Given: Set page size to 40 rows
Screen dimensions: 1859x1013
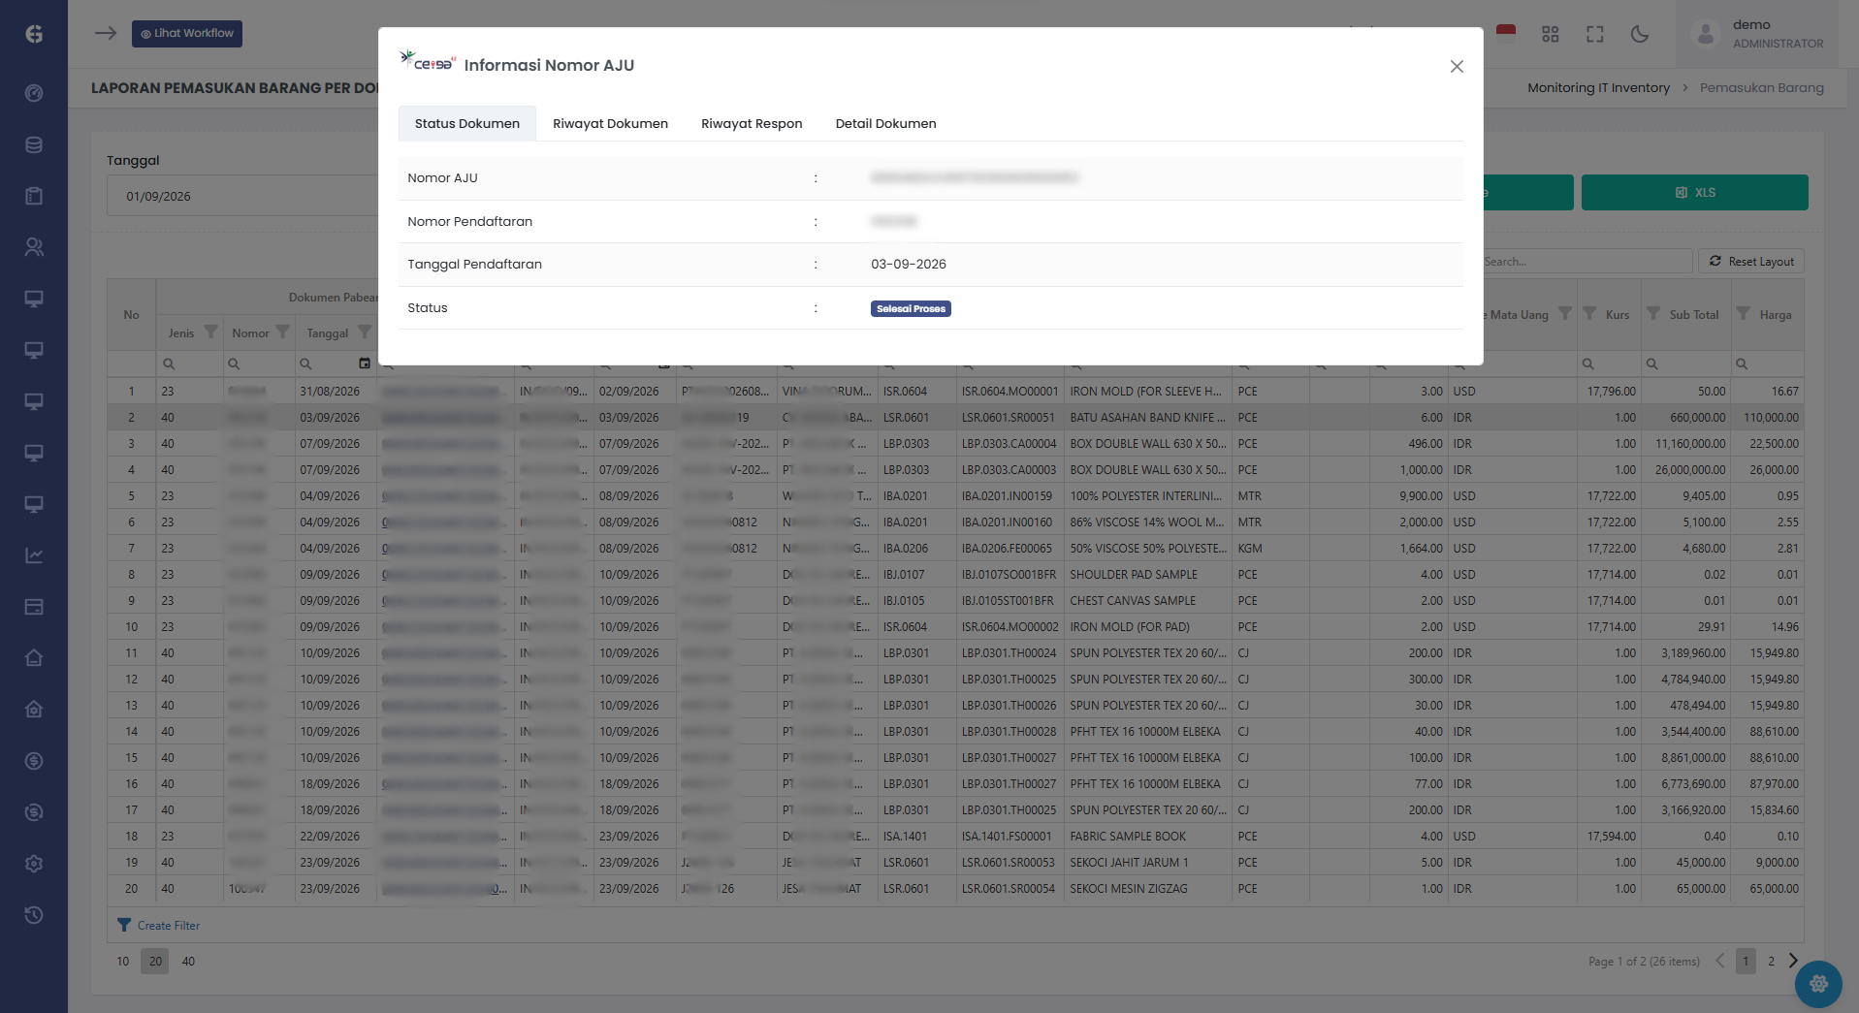Looking at the screenshot, I should [x=188, y=962].
